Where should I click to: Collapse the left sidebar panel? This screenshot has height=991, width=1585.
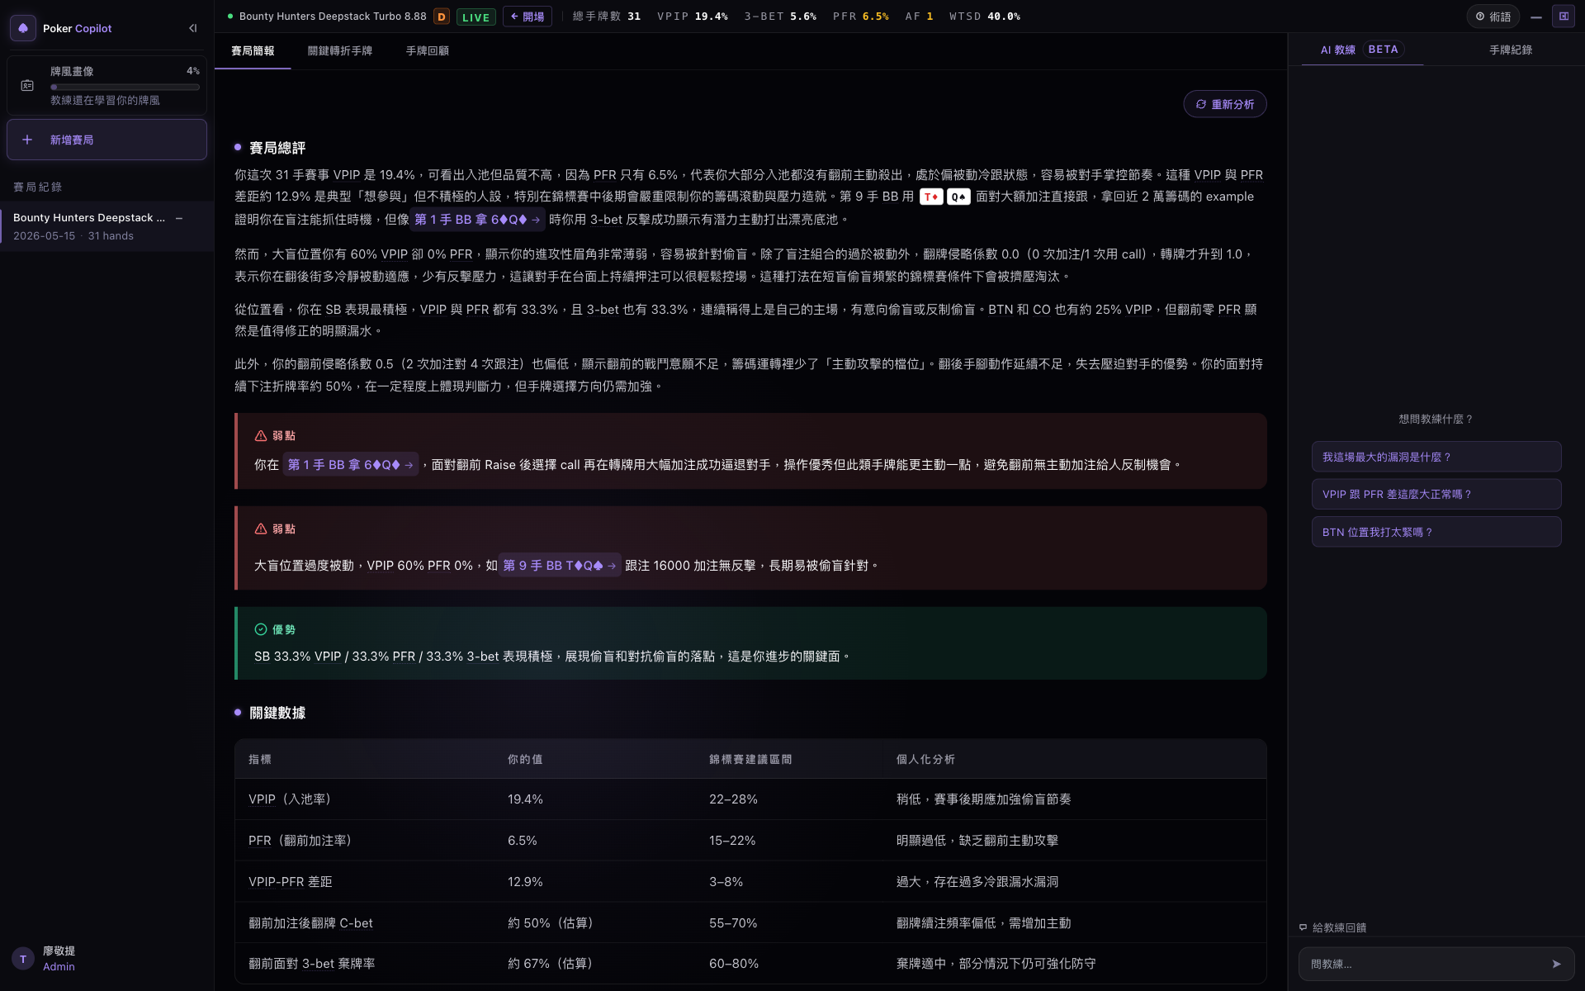click(x=192, y=28)
